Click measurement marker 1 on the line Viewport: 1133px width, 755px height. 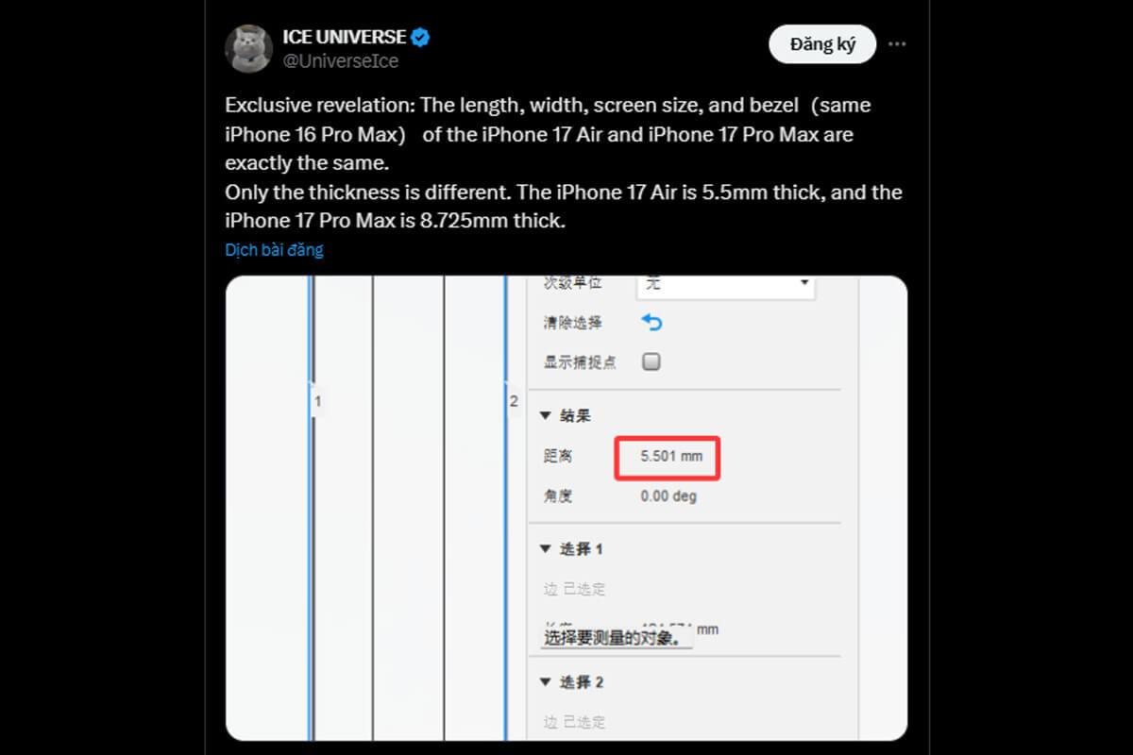317,402
